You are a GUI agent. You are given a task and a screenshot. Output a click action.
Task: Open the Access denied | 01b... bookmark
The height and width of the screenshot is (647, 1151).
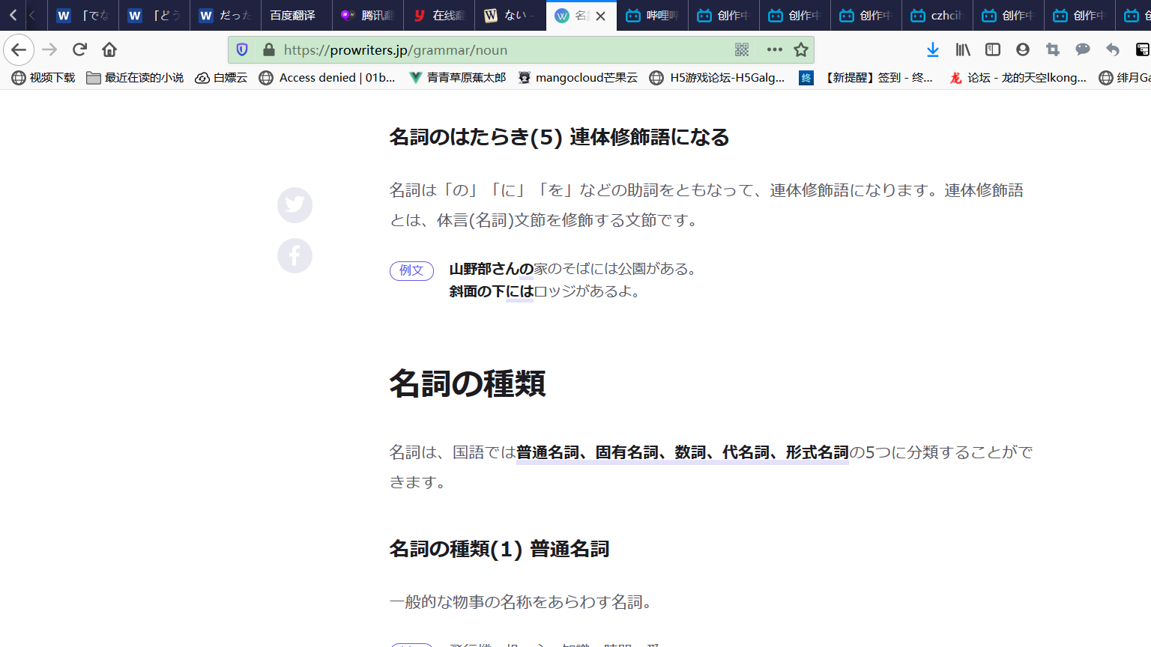tap(327, 78)
